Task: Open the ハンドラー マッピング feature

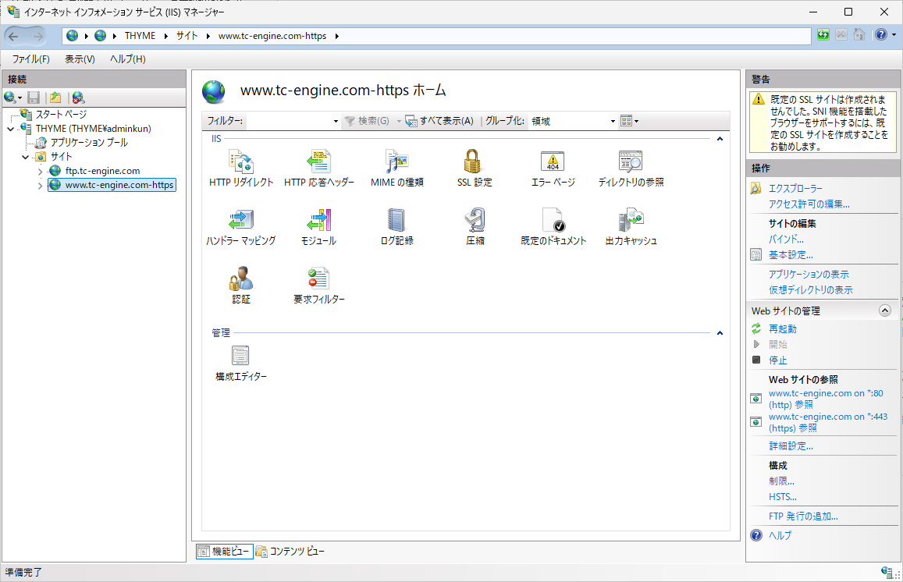Action: [240, 227]
